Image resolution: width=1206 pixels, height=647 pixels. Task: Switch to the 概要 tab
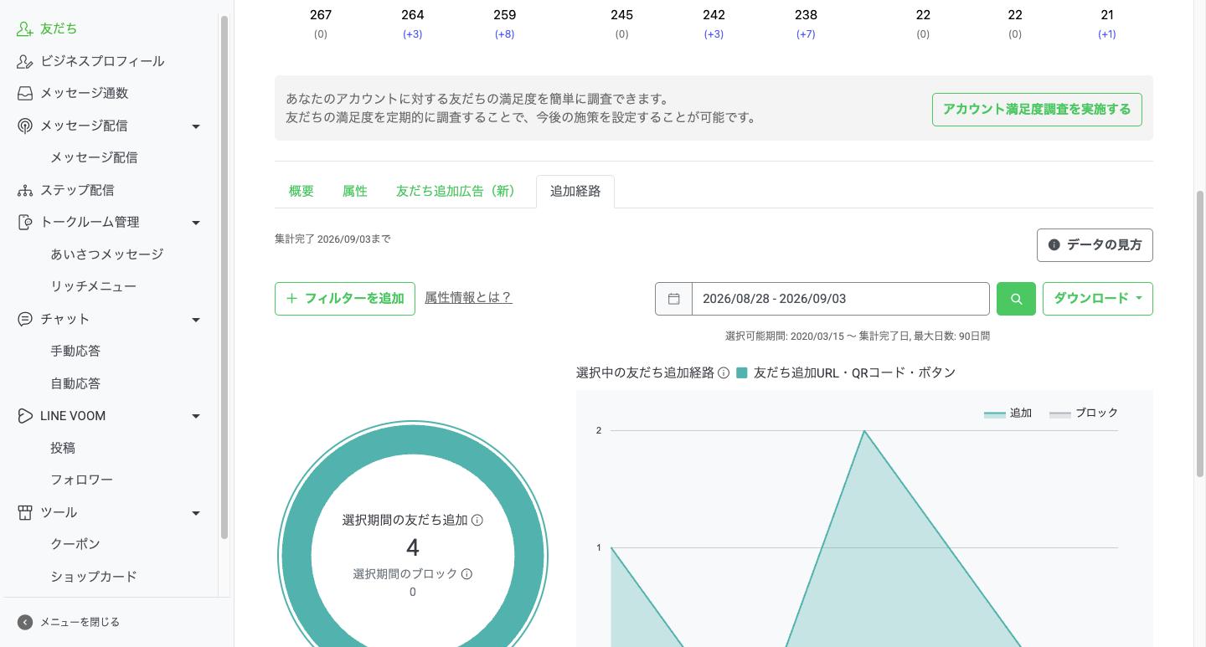(301, 191)
